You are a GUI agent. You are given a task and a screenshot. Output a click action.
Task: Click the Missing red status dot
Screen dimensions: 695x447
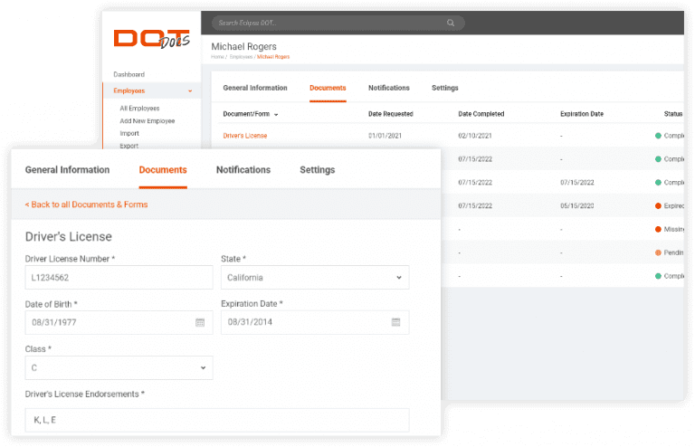(658, 229)
